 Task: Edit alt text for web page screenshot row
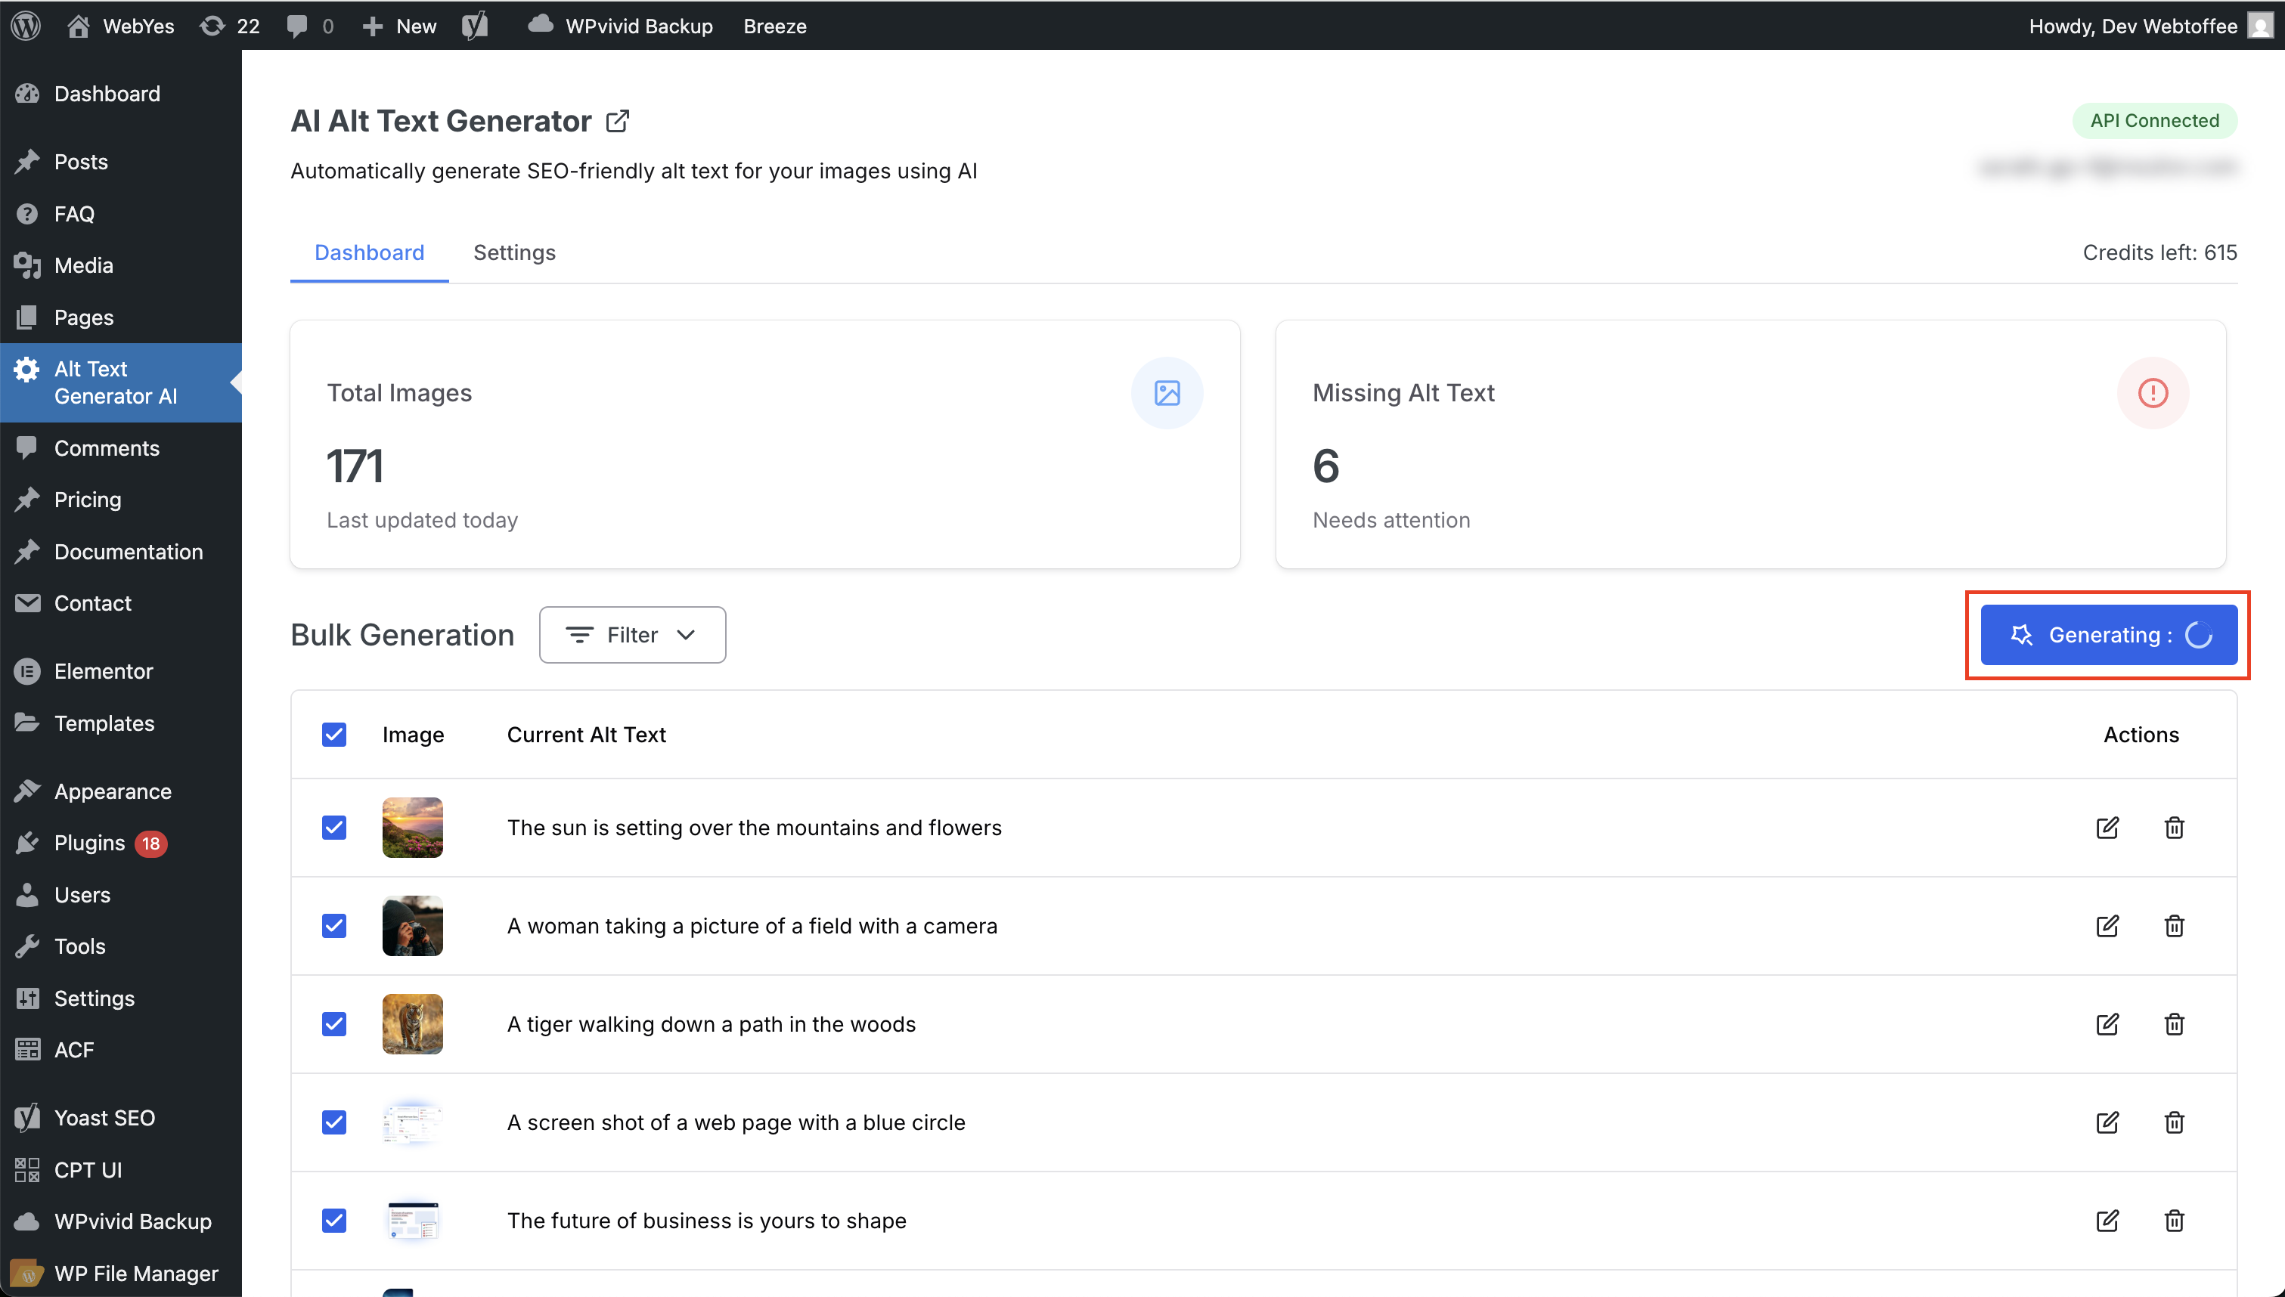tap(2108, 1122)
